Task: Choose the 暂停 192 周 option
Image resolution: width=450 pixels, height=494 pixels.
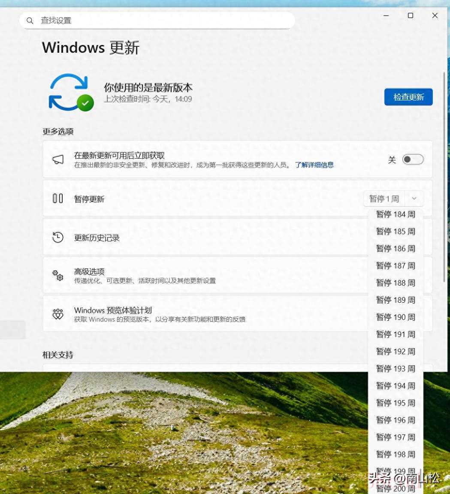Action: point(396,352)
